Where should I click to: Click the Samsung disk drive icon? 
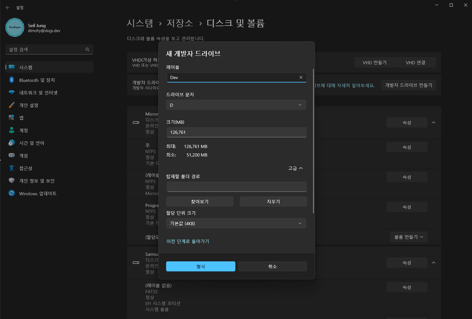tap(136, 263)
